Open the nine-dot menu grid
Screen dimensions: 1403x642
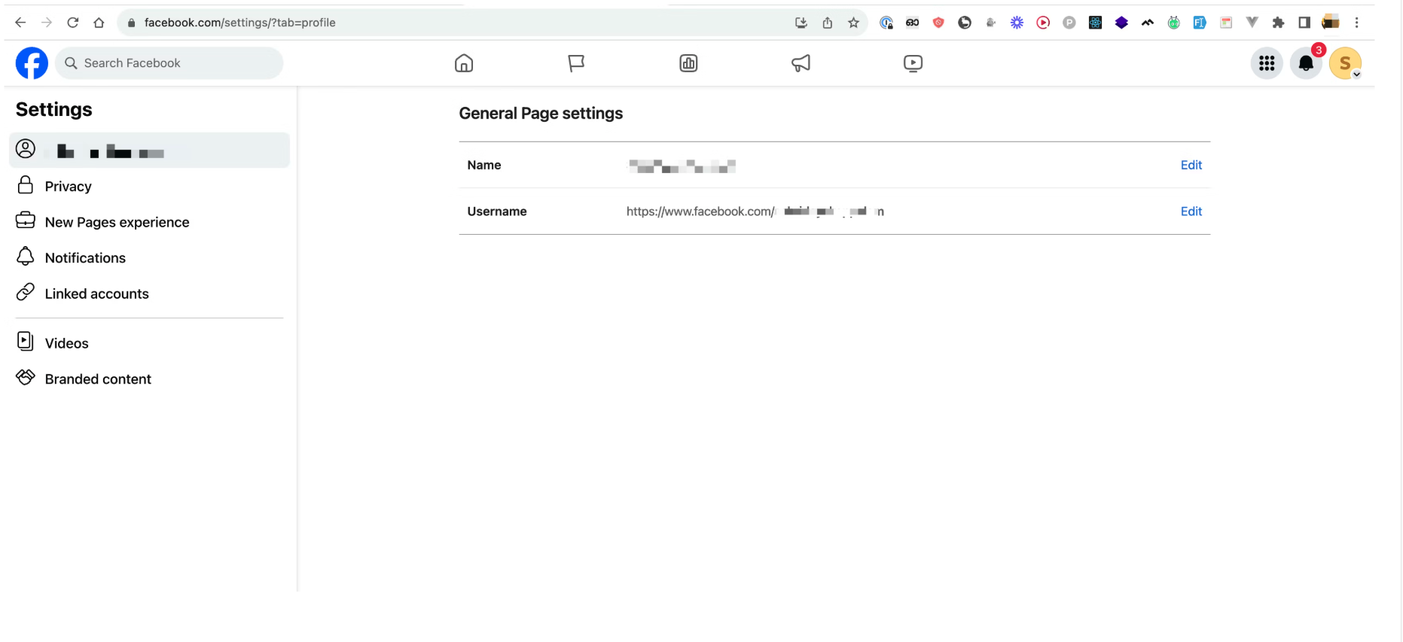pyautogui.click(x=1267, y=63)
